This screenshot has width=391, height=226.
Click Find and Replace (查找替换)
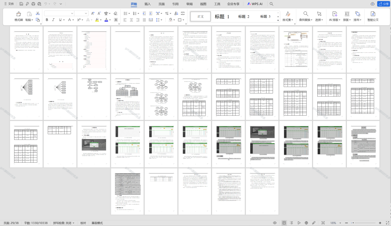[305, 16]
